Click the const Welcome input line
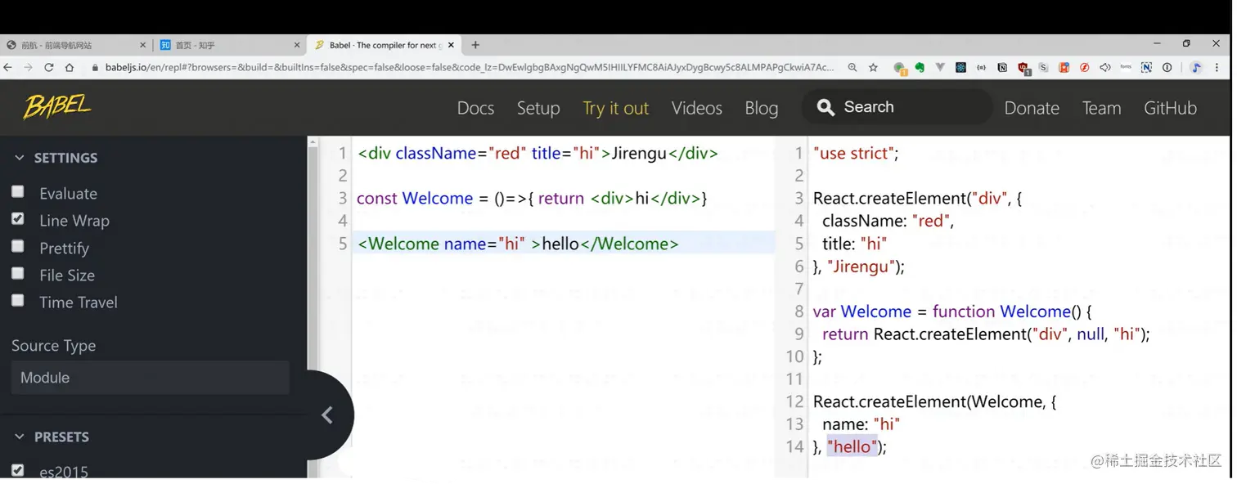Viewport: 1237px width, 484px height. pos(532,198)
